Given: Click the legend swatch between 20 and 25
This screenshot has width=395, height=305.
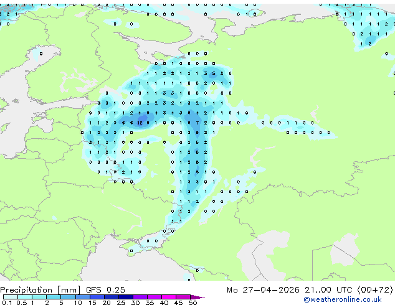Looking at the screenshot, I should pos(112,297).
